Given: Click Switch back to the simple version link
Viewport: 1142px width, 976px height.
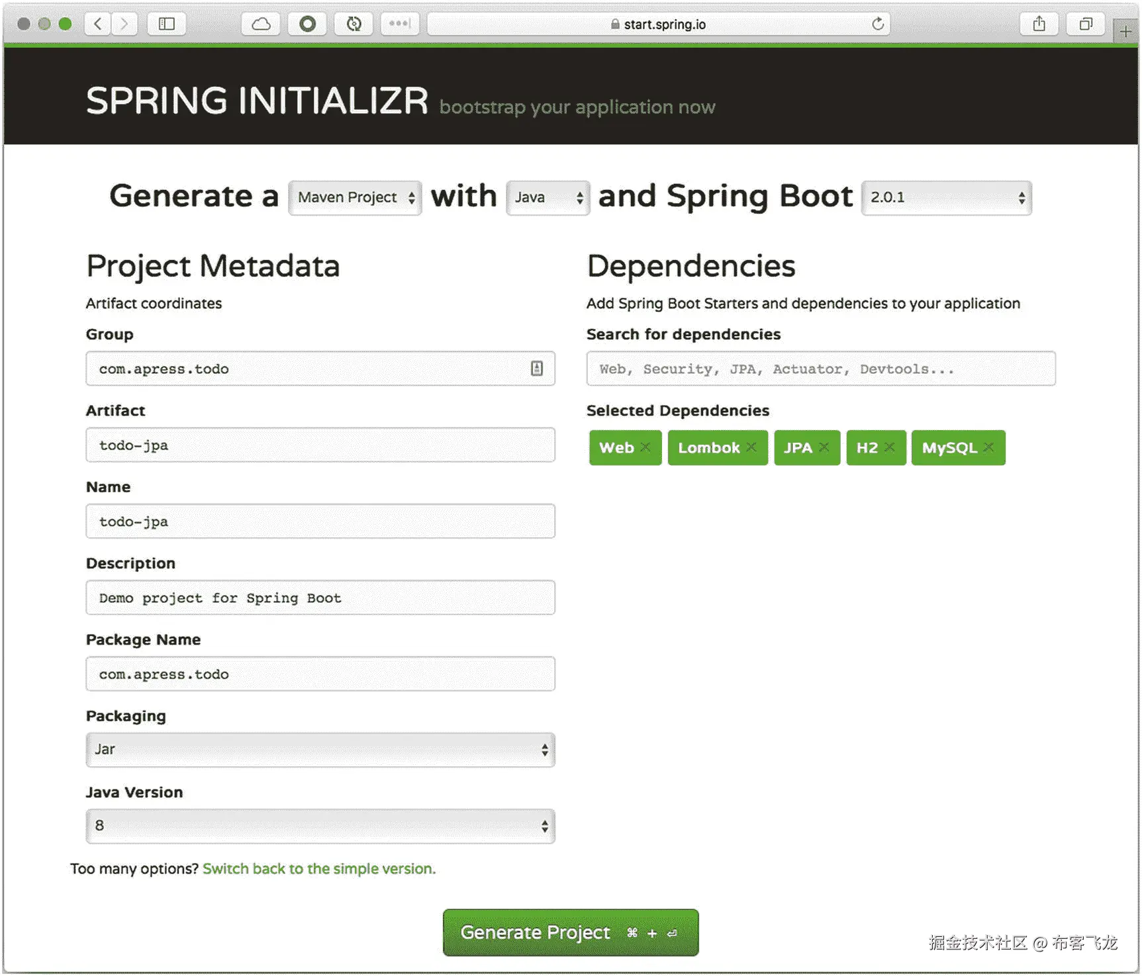Looking at the screenshot, I should coord(319,869).
